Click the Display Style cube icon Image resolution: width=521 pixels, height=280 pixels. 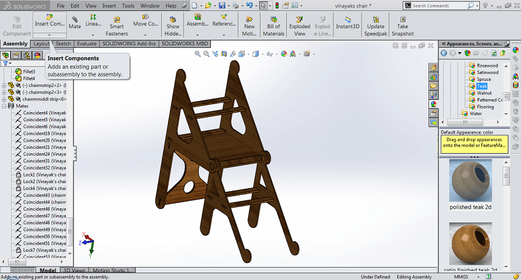(255, 54)
